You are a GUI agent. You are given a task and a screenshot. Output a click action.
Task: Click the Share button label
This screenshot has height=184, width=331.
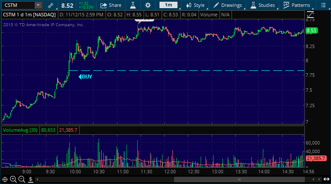[x=115, y=5]
